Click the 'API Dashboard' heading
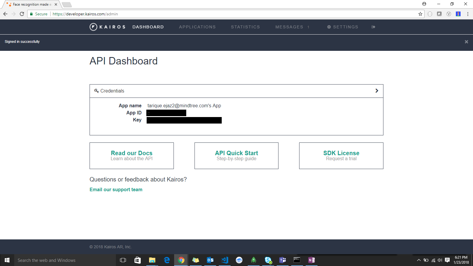Image resolution: width=473 pixels, height=266 pixels. pyautogui.click(x=124, y=61)
